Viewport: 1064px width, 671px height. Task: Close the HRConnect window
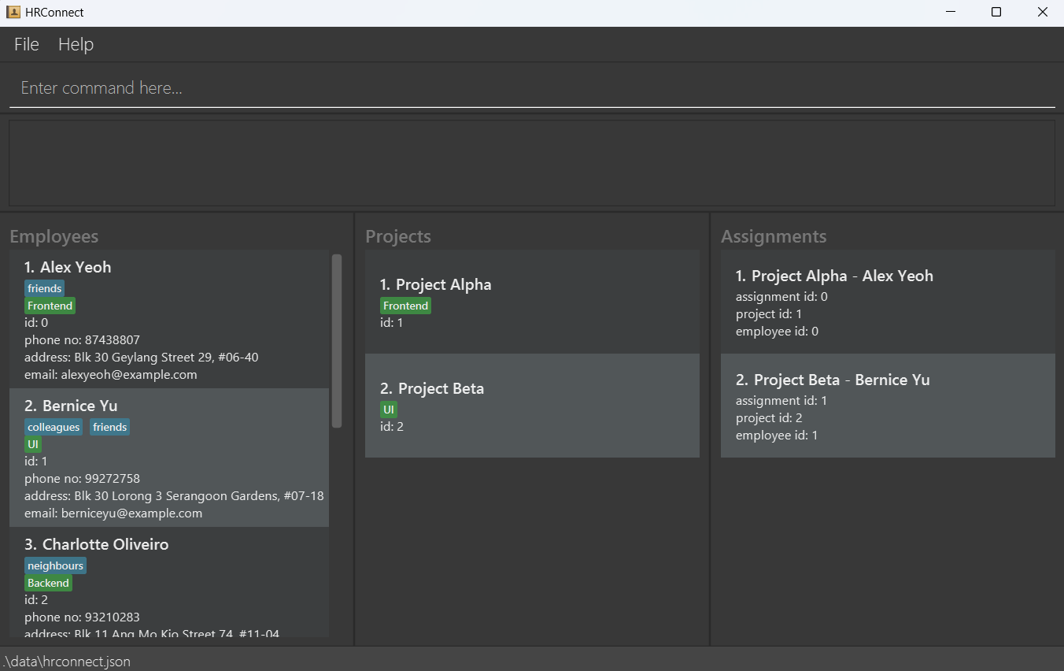(1042, 13)
